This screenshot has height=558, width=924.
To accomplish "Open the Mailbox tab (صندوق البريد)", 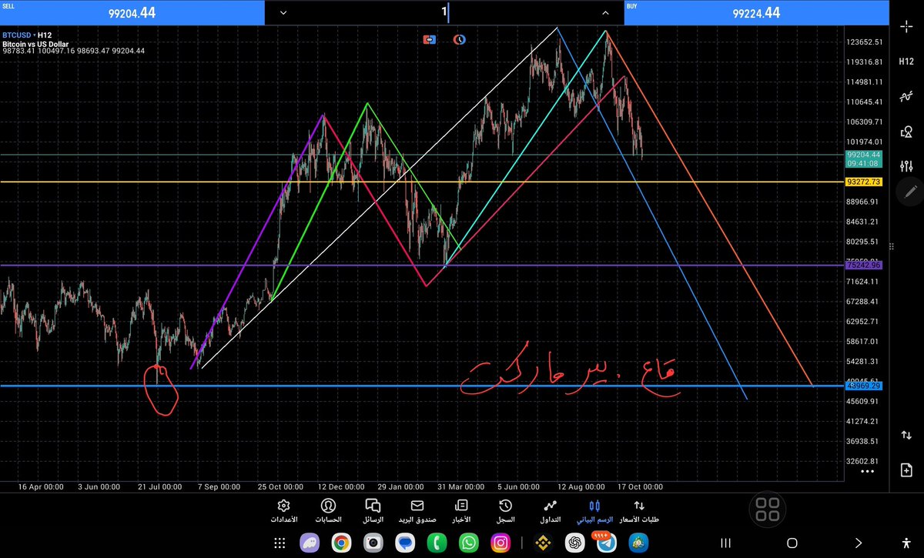I will [417, 511].
